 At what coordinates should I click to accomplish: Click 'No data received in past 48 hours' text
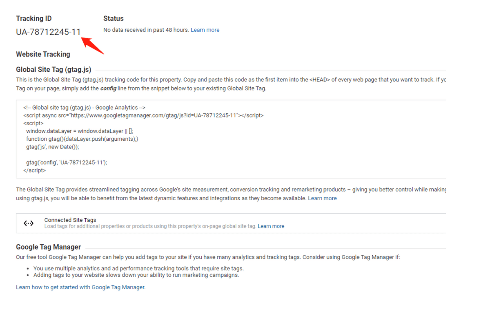(146, 30)
